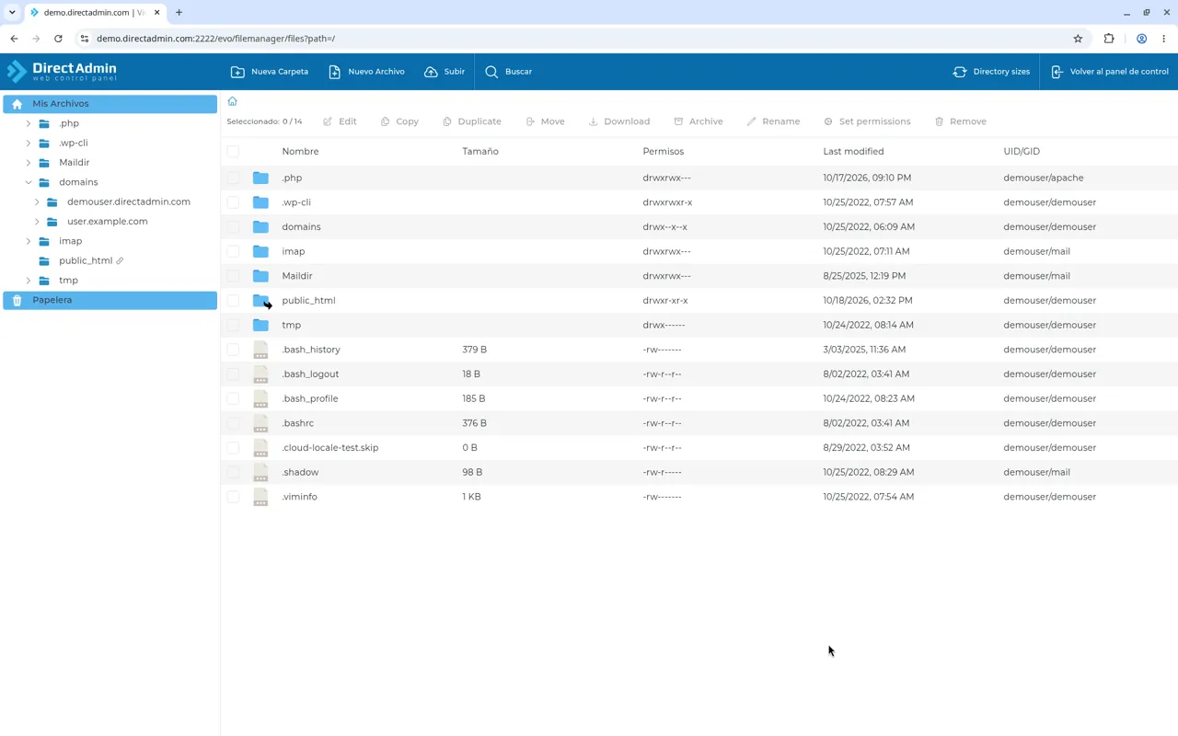Click the DirectAdmin logo
1178x736 pixels.
[x=62, y=71]
